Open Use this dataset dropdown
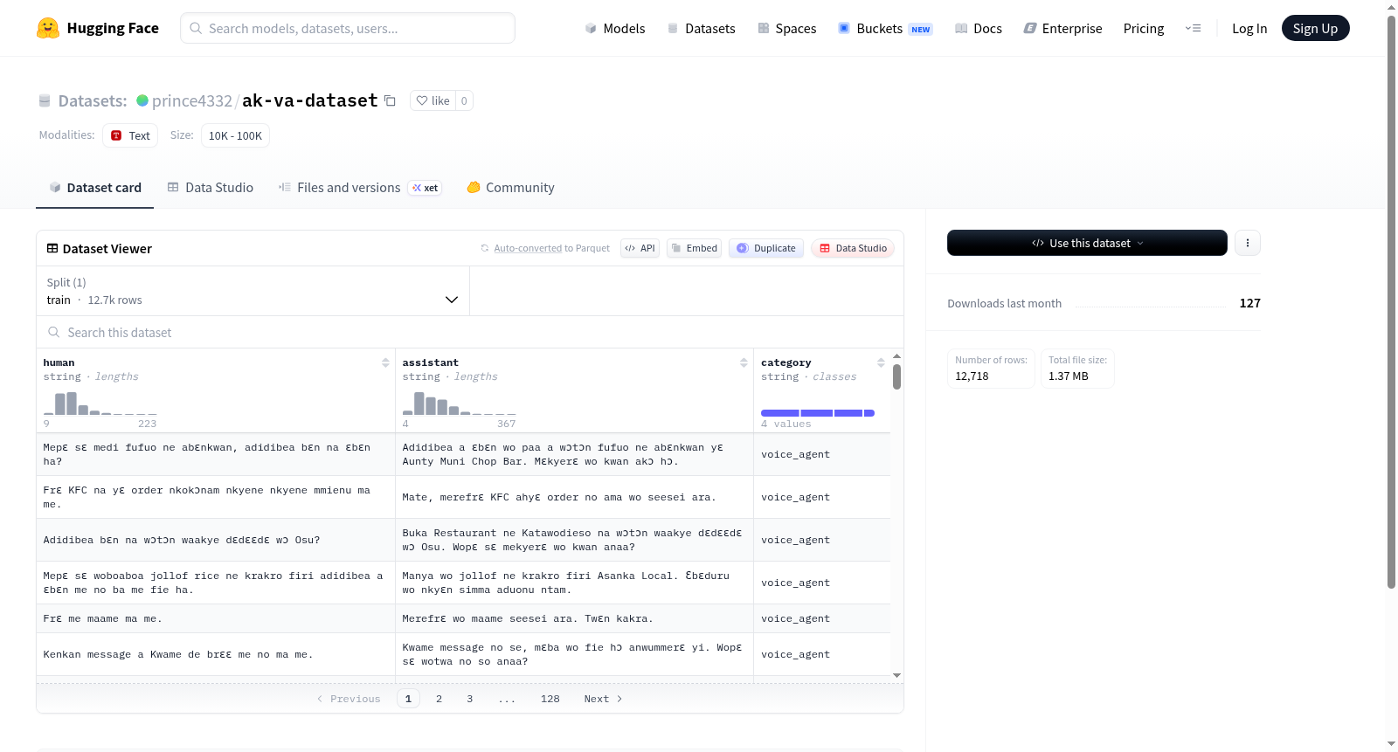Viewport: 1398px width, 752px height. click(1087, 243)
